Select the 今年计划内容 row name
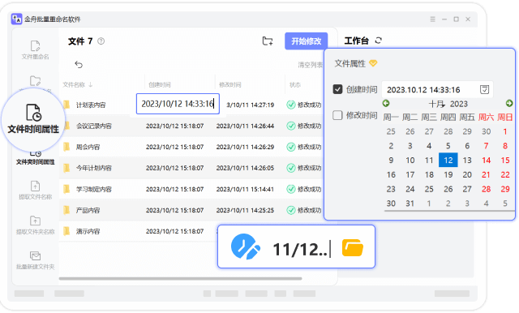The image size is (519, 313). click(94, 168)
